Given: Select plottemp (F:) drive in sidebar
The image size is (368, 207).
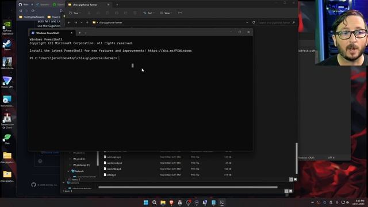Looking at the screenshot, I should click(x=82, y=165).
